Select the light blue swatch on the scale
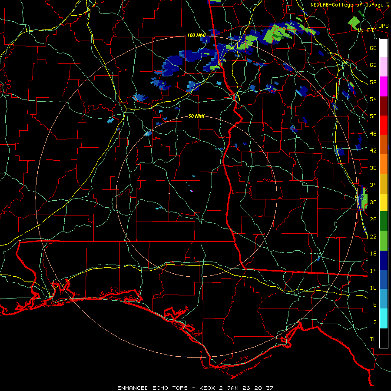Viewport: 391px width, 391px height. pyautogui.click(x=384, y=299)
